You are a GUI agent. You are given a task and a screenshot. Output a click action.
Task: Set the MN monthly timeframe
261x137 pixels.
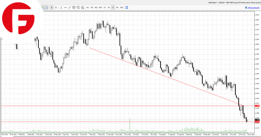click(x=121, y=7)
